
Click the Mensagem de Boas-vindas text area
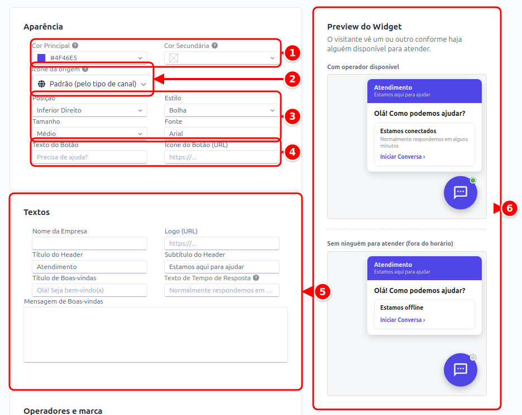155,335
